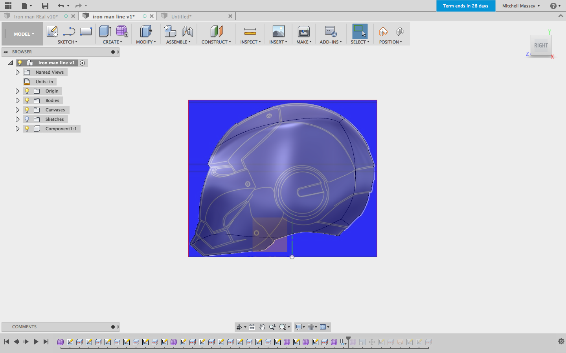The height and width of the screenshot is (353, 566).
Task: Activate the window Select tool icon
Action: [x=360, y=31]
